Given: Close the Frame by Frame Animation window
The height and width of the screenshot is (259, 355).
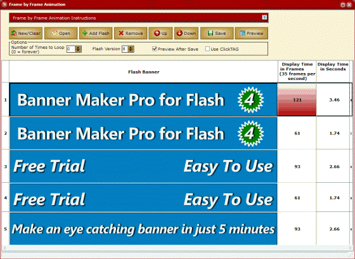Looking at the screenshot, I should click(x=349, y=4).
